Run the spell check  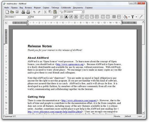[61, 12]
